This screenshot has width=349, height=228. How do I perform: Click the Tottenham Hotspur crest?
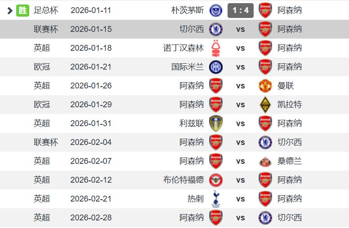tap(215, 199)
